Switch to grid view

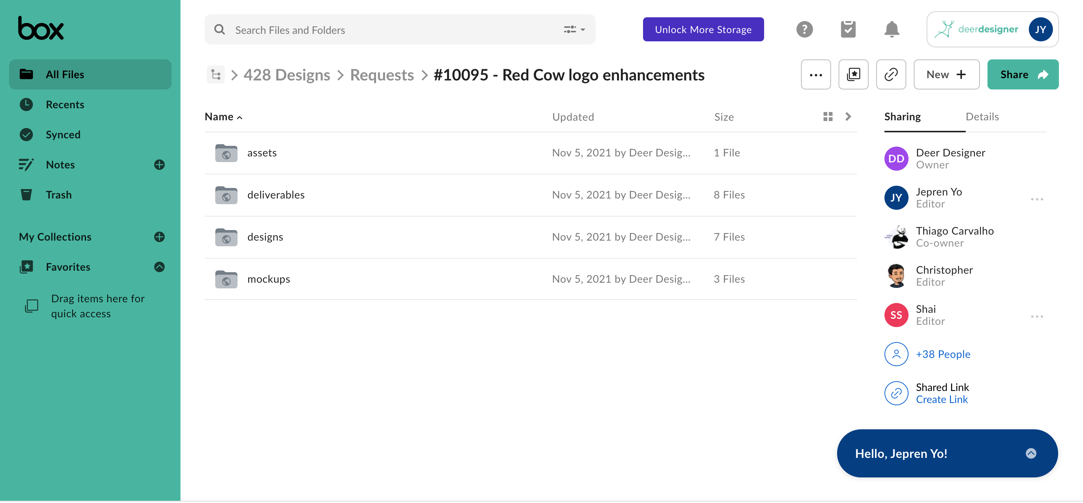(827, 117)
